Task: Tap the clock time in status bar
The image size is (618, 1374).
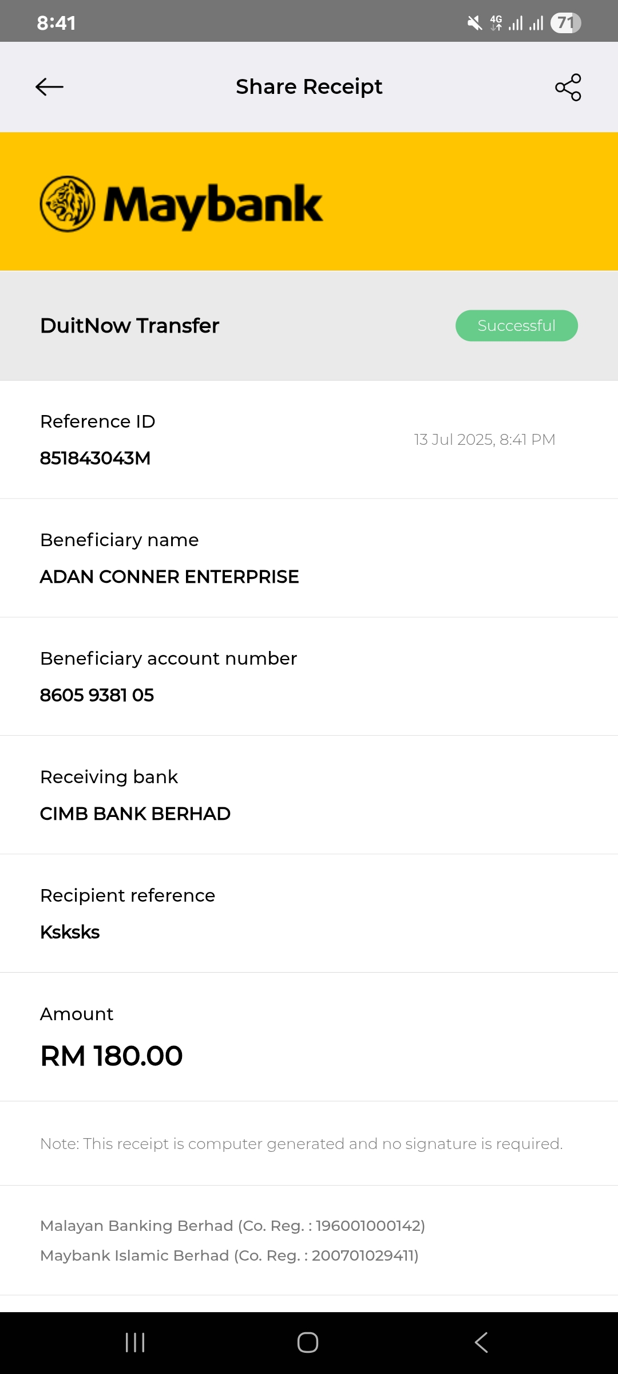Action: [x=56, y=23]
